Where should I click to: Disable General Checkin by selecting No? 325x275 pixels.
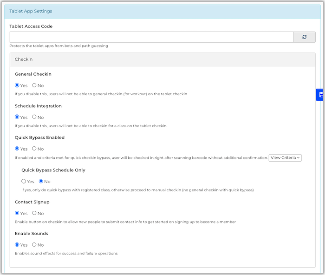[34, 85]
